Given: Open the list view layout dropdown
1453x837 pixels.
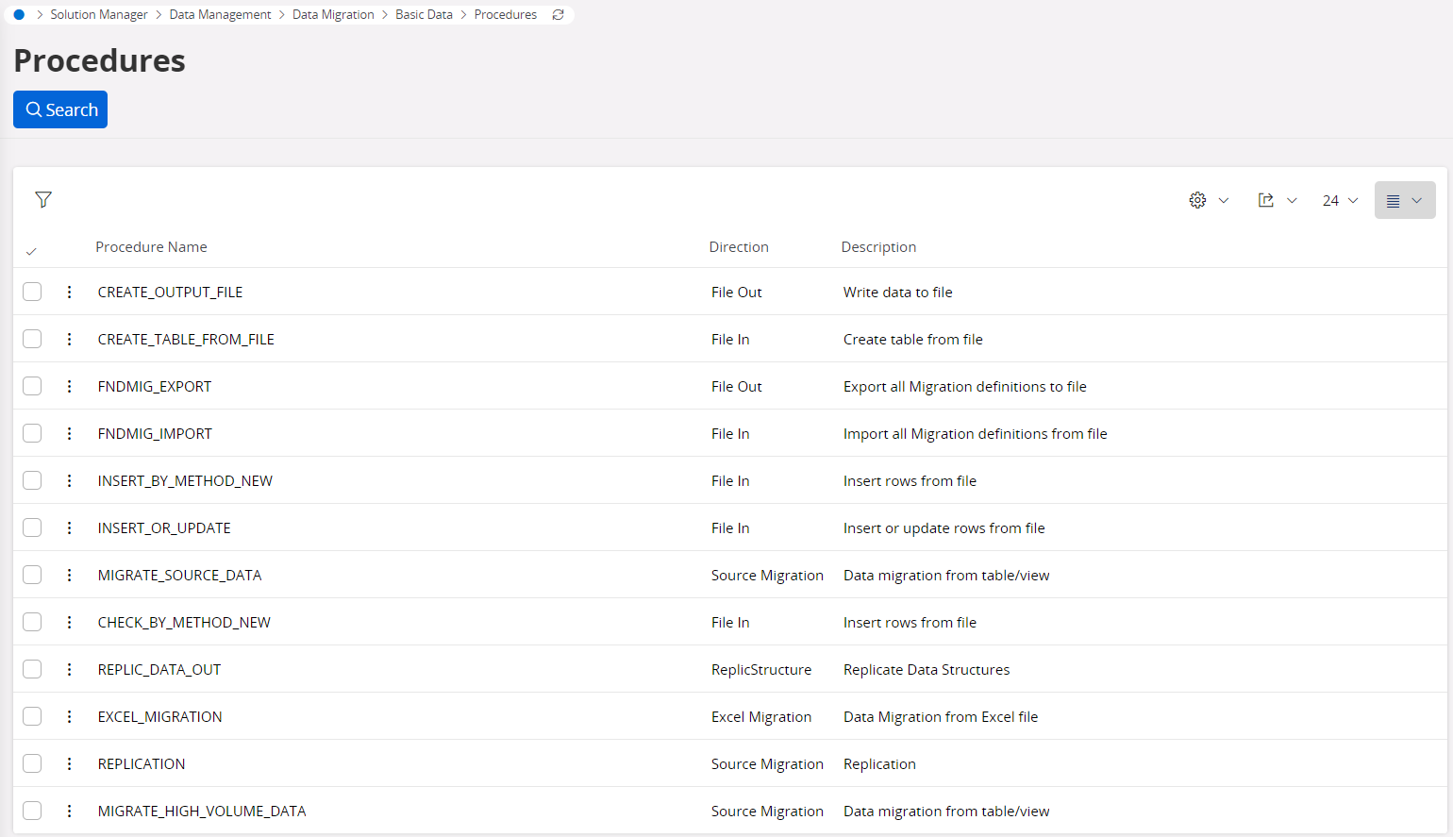Looking at the screenshot, I should tap(1404, 200).
